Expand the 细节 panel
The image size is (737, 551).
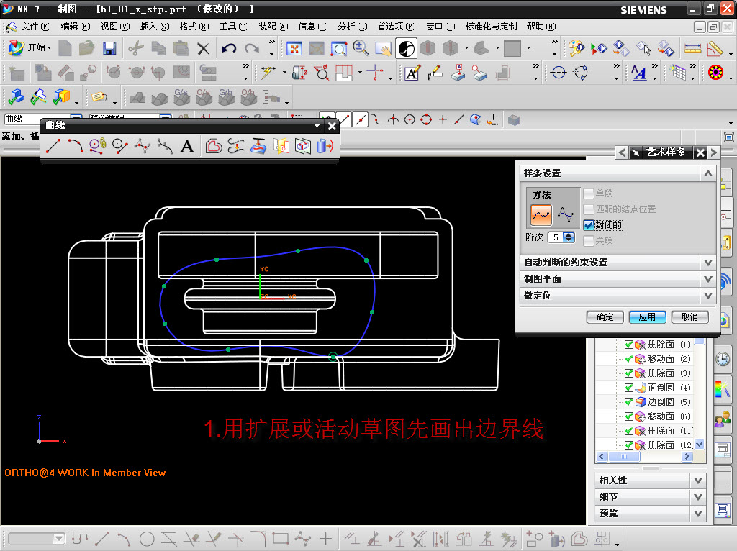click(x=698, y=497)
